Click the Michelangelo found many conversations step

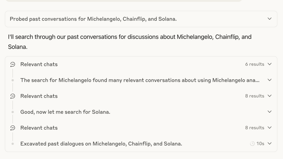tap(140, 80)
